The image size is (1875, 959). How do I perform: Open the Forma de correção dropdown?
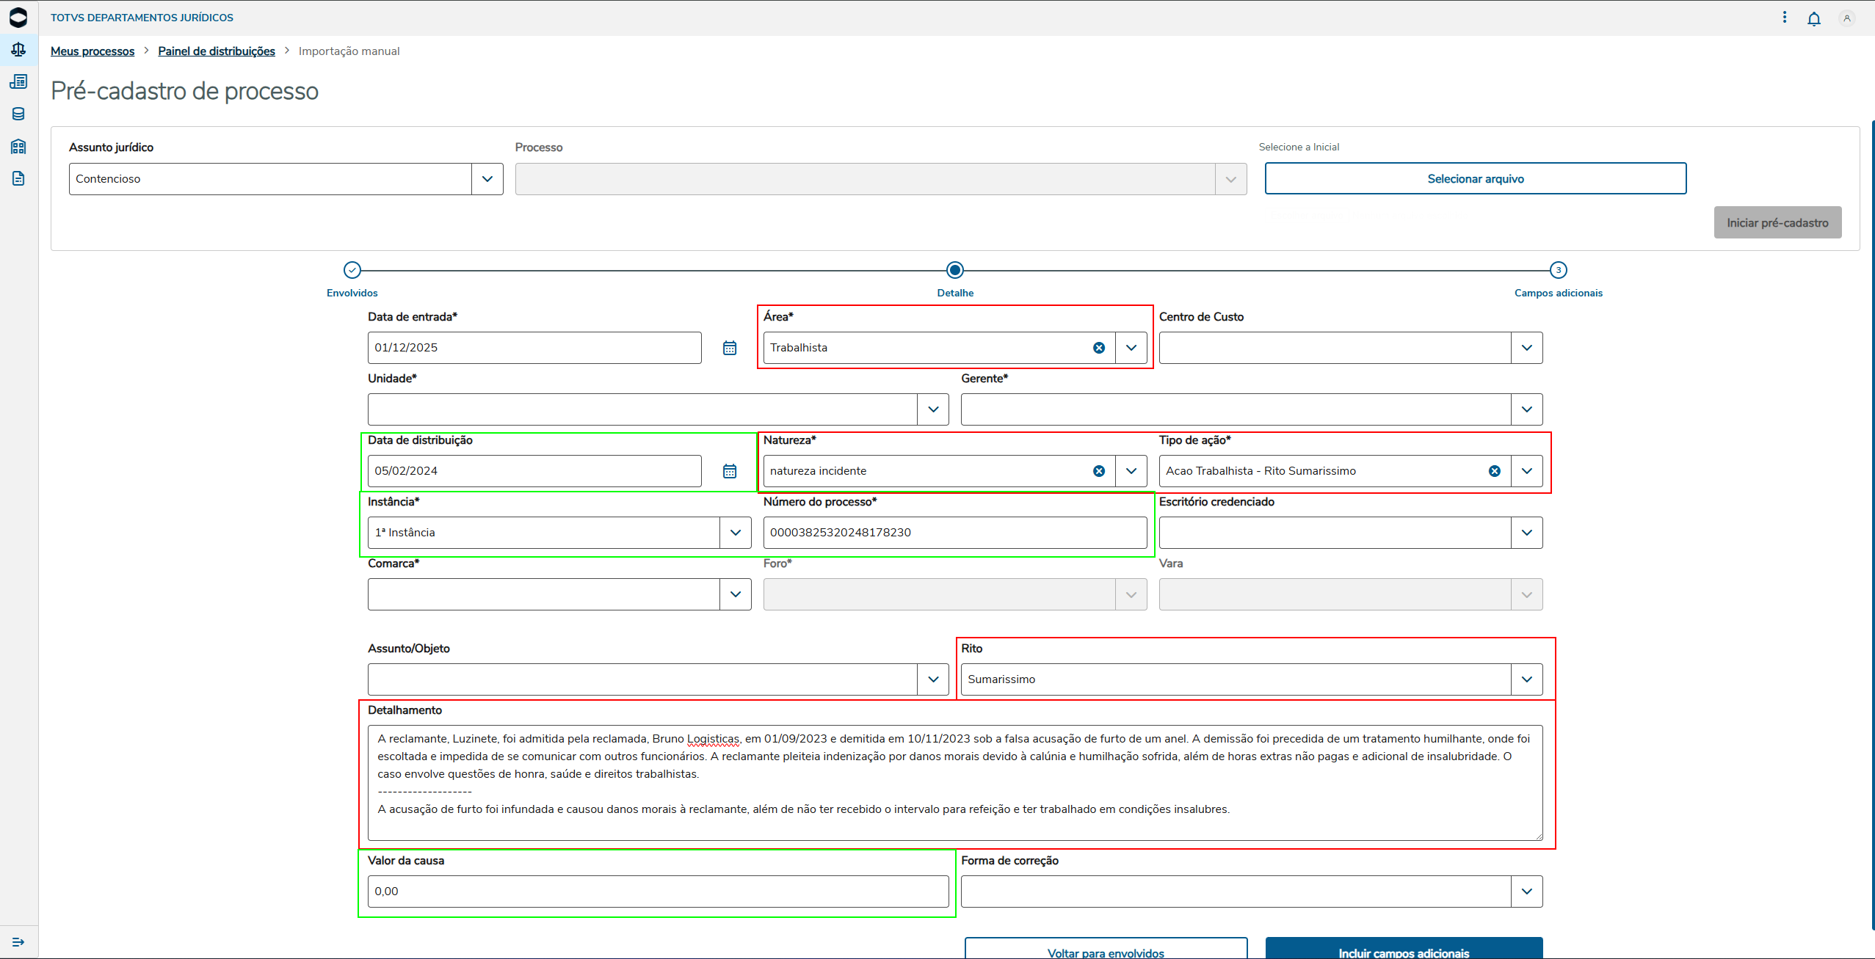(1526, 891)
